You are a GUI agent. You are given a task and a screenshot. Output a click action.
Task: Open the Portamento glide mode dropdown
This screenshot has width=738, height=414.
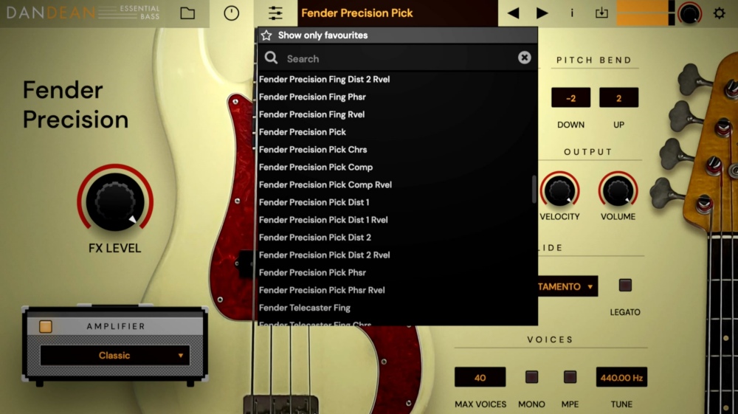pyautogui.click(x=568, y=286)
